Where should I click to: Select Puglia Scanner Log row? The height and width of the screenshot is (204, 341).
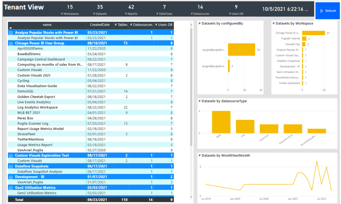pos(91,123)
